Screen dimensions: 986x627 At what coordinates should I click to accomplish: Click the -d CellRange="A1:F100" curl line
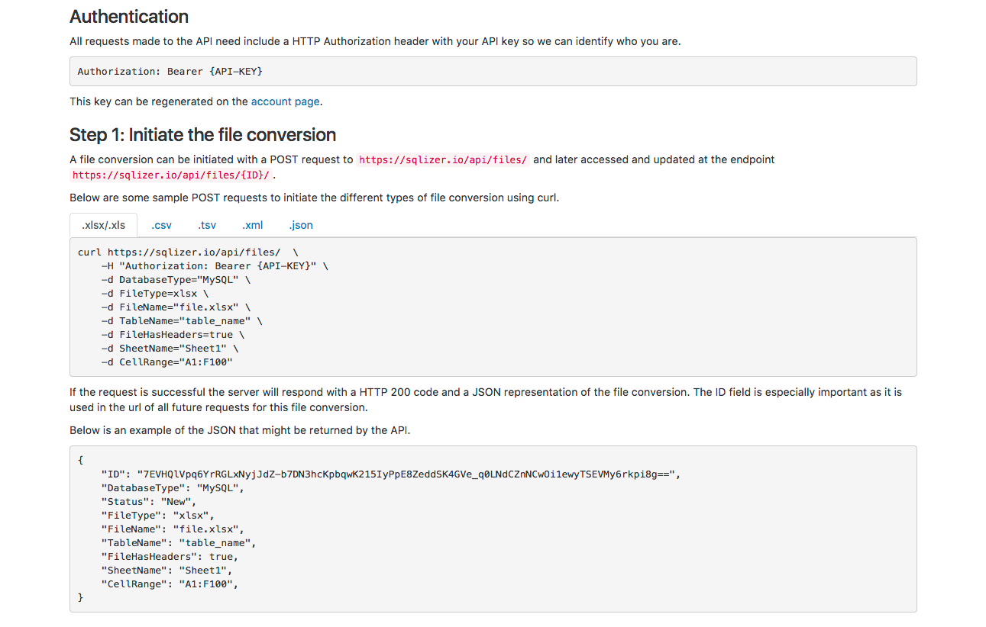tap(166, 362)
